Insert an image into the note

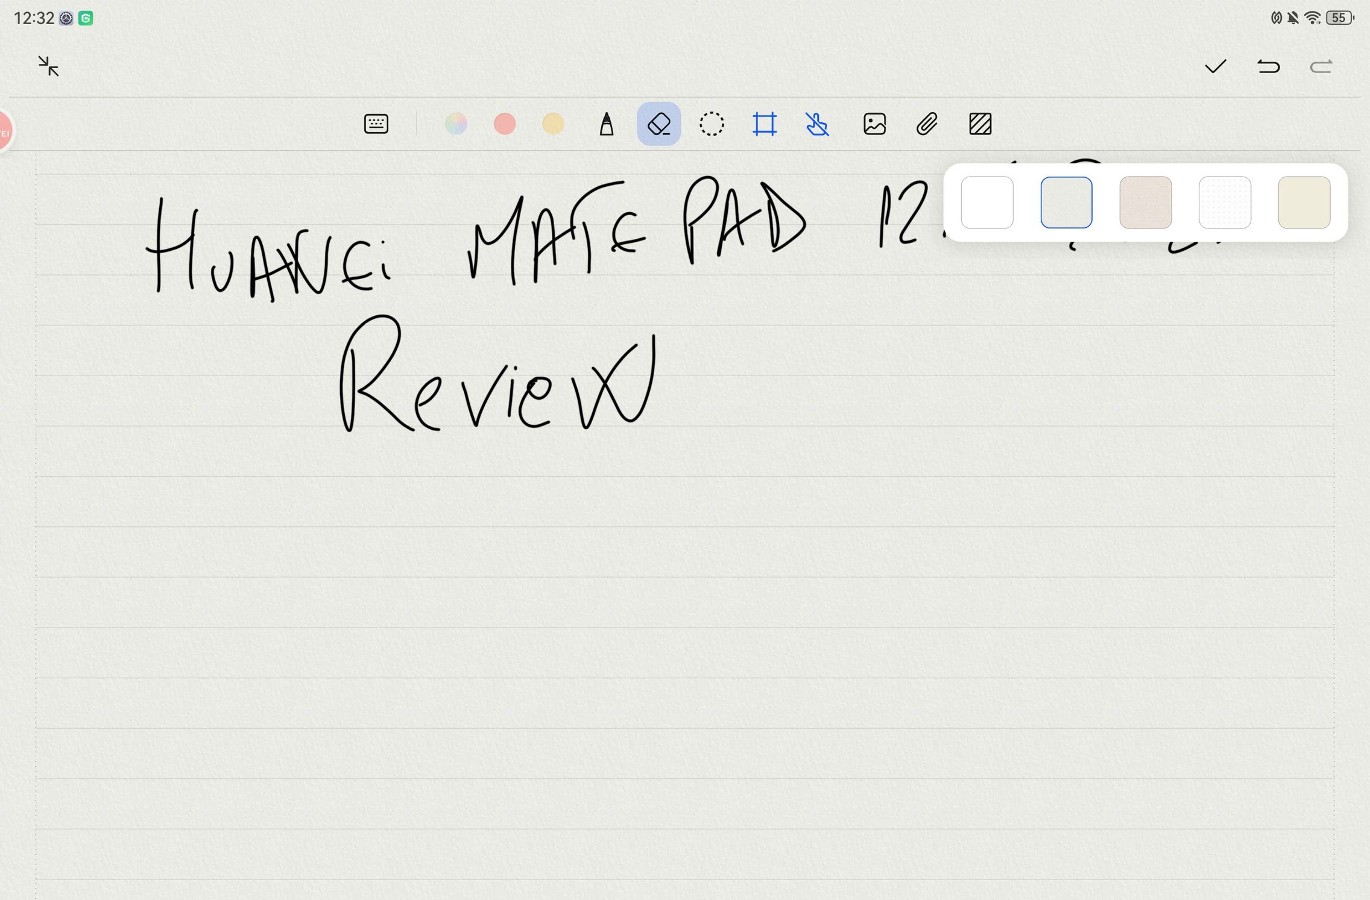[874, 124]
